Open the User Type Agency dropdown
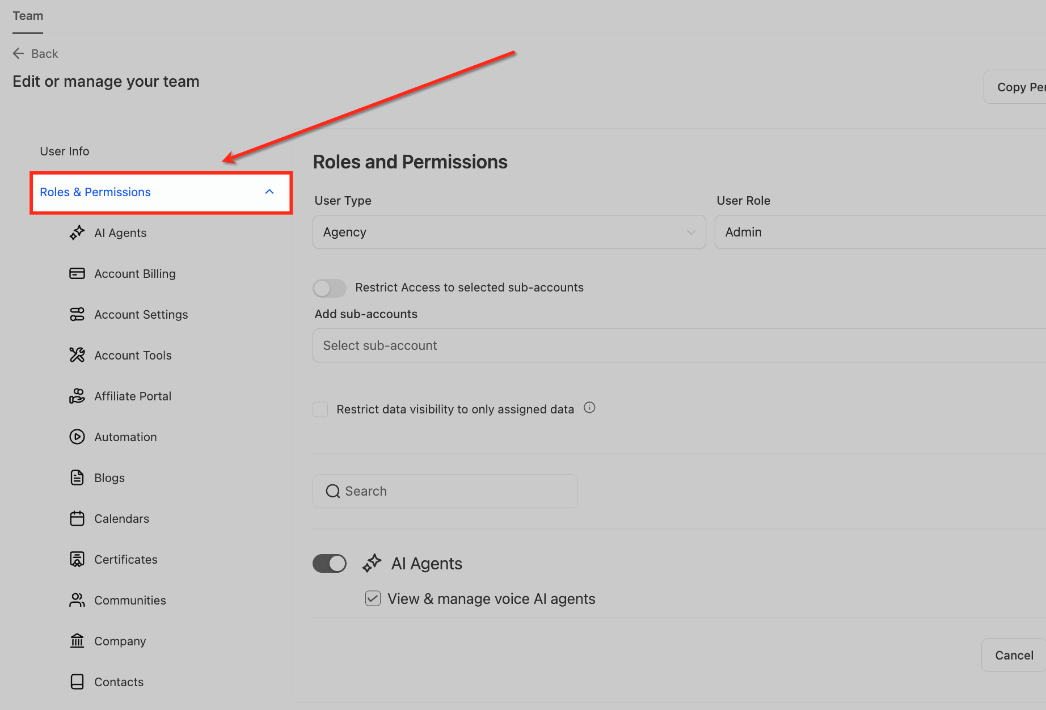1046x710 pixels. click(x=509, y=232)
